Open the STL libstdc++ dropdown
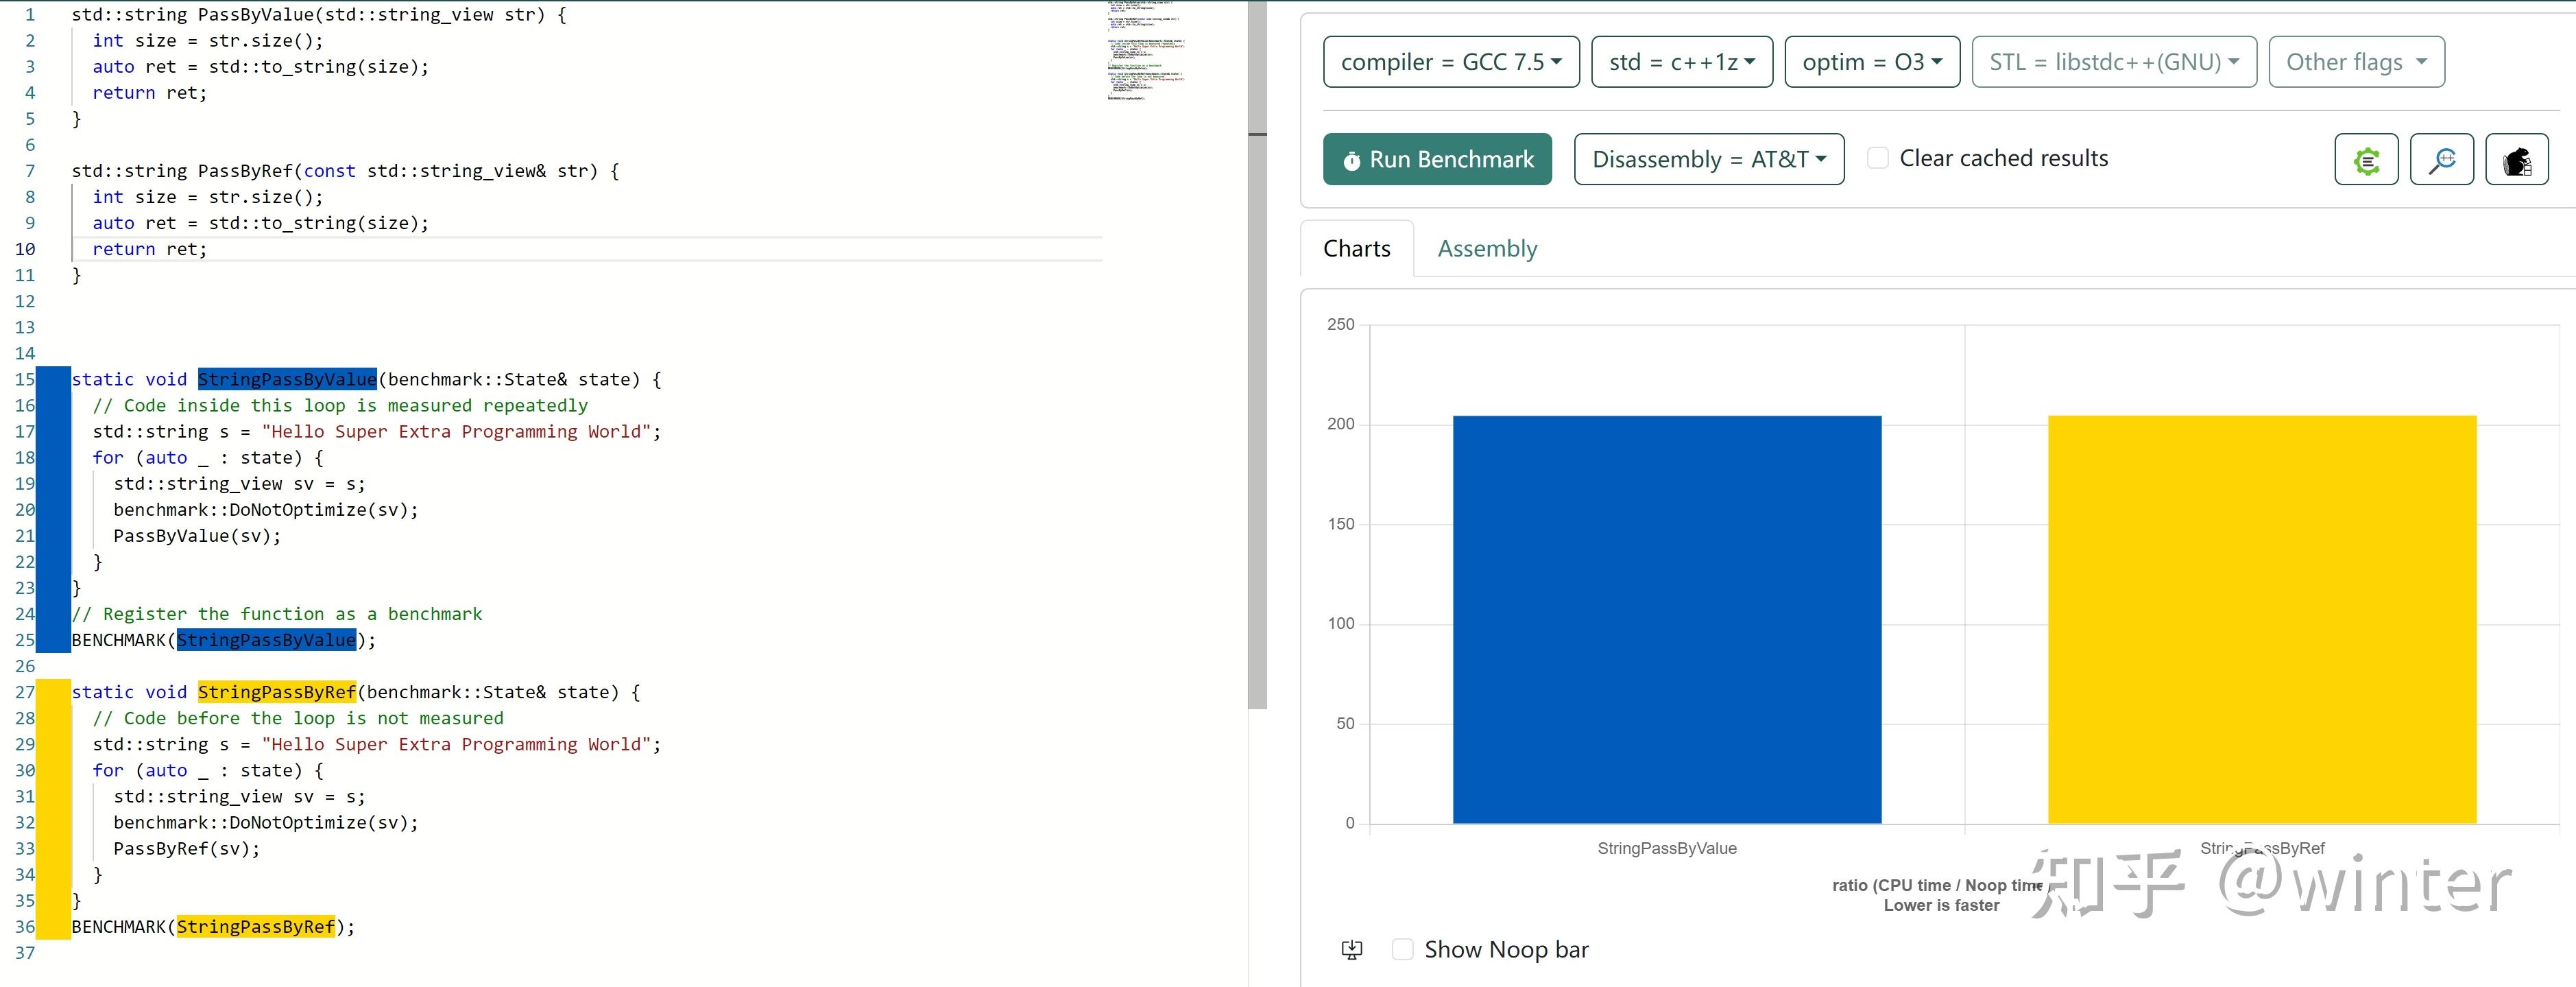Screen dimensions: 2576x987 [2114, 62]
